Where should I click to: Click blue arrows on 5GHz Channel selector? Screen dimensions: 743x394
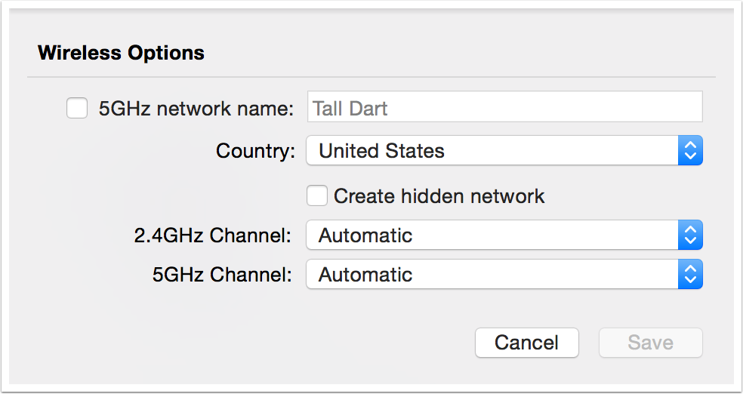click(x=690, y=274)
